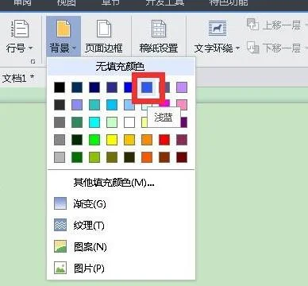Screen dimensions: 308x286
Task: Open the 特色功能 ribbon tab
Action: [x=229, y=2]
